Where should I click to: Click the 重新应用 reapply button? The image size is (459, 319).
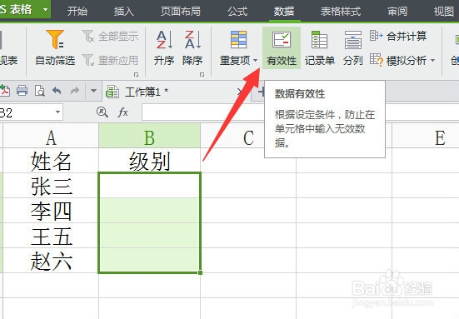coord(110,60)
